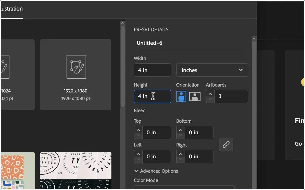Click the Bottom bleed input field

click(x=199, y=132)
